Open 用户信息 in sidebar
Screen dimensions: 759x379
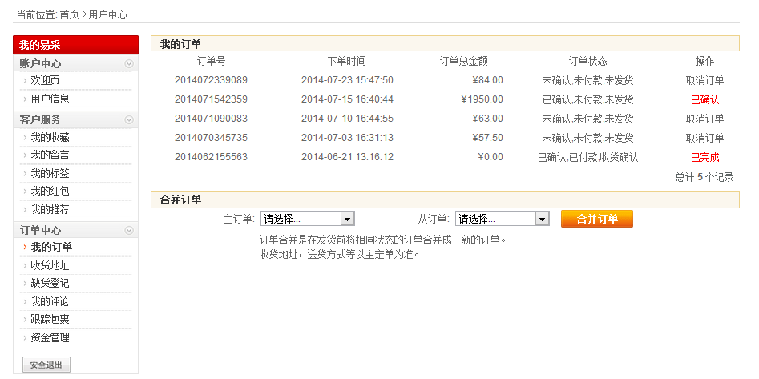tap(50, 99)
